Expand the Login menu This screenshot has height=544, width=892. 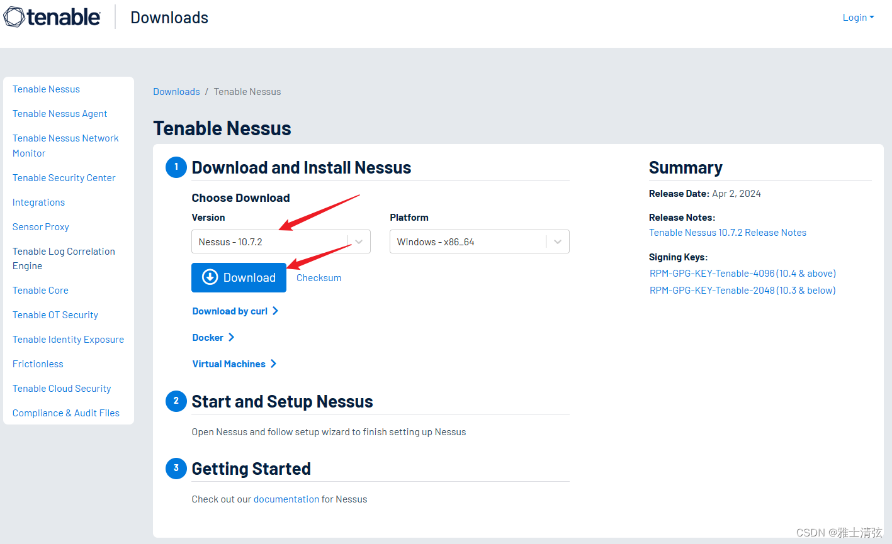857,18
